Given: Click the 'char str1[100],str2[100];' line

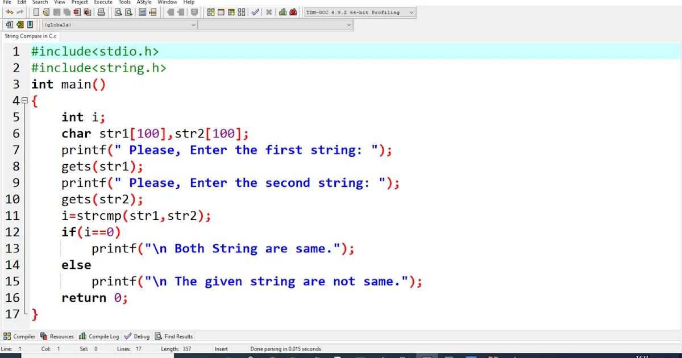Looking at the screenshot, I should pyautogui.click(x=156, y=134).
